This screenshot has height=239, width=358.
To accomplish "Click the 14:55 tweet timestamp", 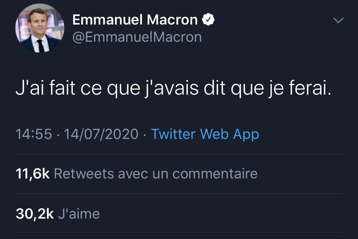I will pos(33,134).
